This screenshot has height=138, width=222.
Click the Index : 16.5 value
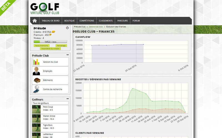48,128
